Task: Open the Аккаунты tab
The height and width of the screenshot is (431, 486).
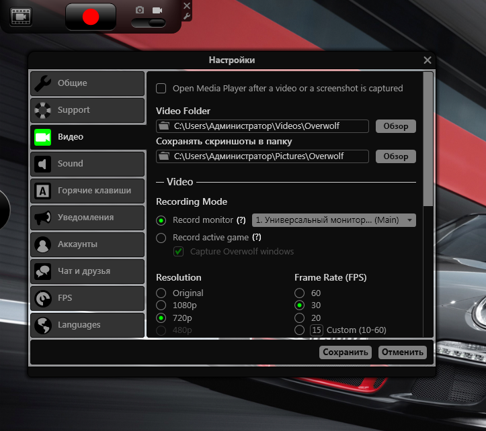Action: click(x=87, y=244)
